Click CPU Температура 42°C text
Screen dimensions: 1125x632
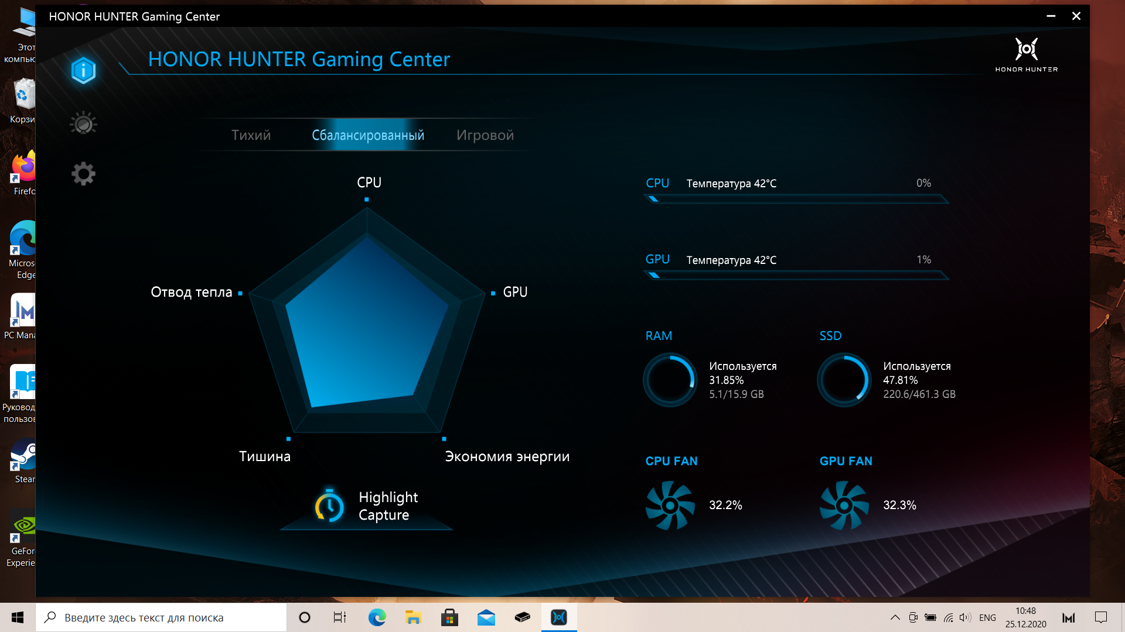coord(731,184)
